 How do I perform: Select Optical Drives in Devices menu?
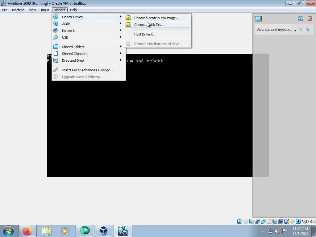[88, 17]
